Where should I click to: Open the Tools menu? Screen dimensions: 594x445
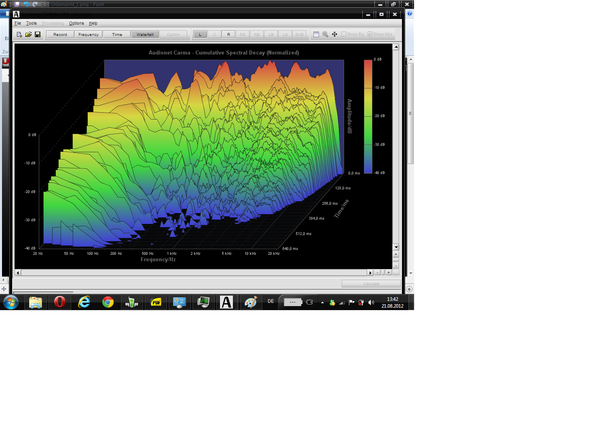(31, 23)
